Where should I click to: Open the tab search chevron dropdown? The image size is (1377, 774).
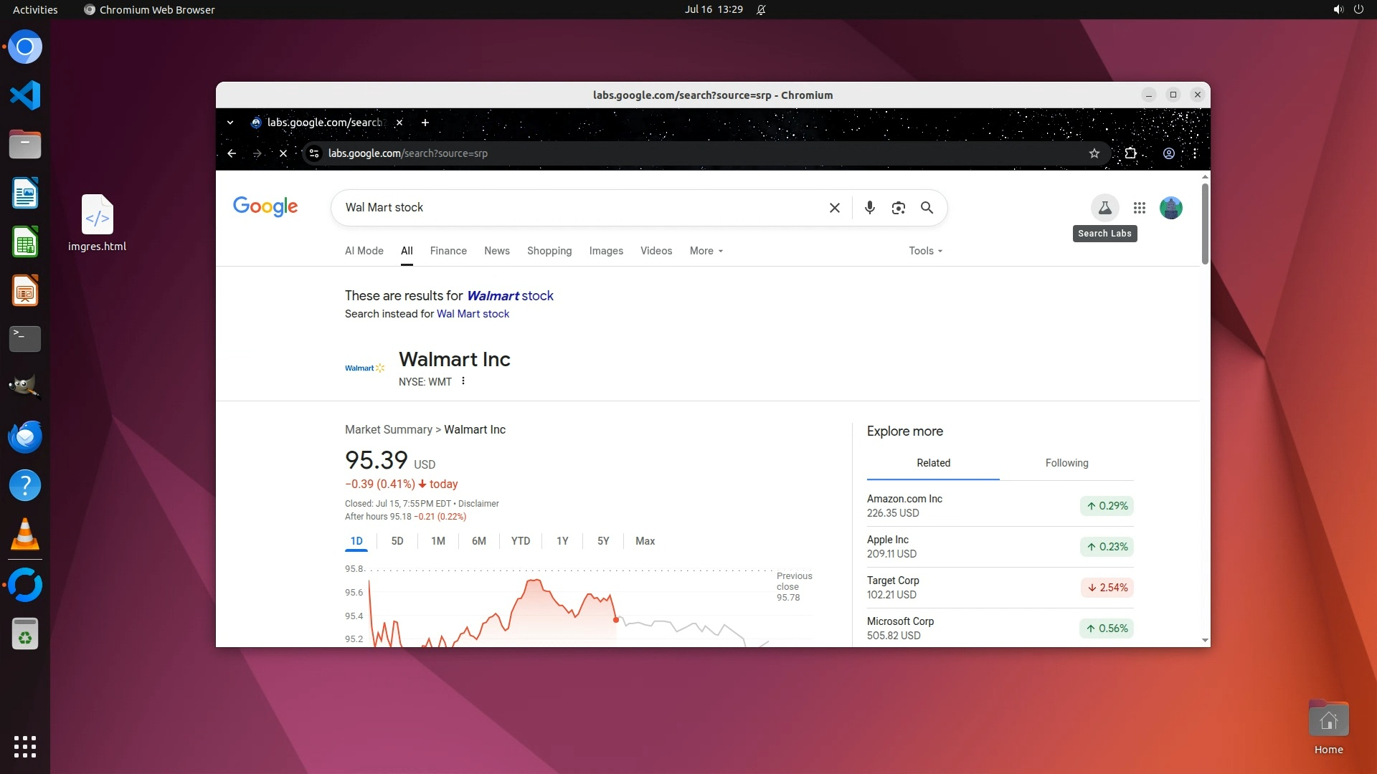coord(230,123)
